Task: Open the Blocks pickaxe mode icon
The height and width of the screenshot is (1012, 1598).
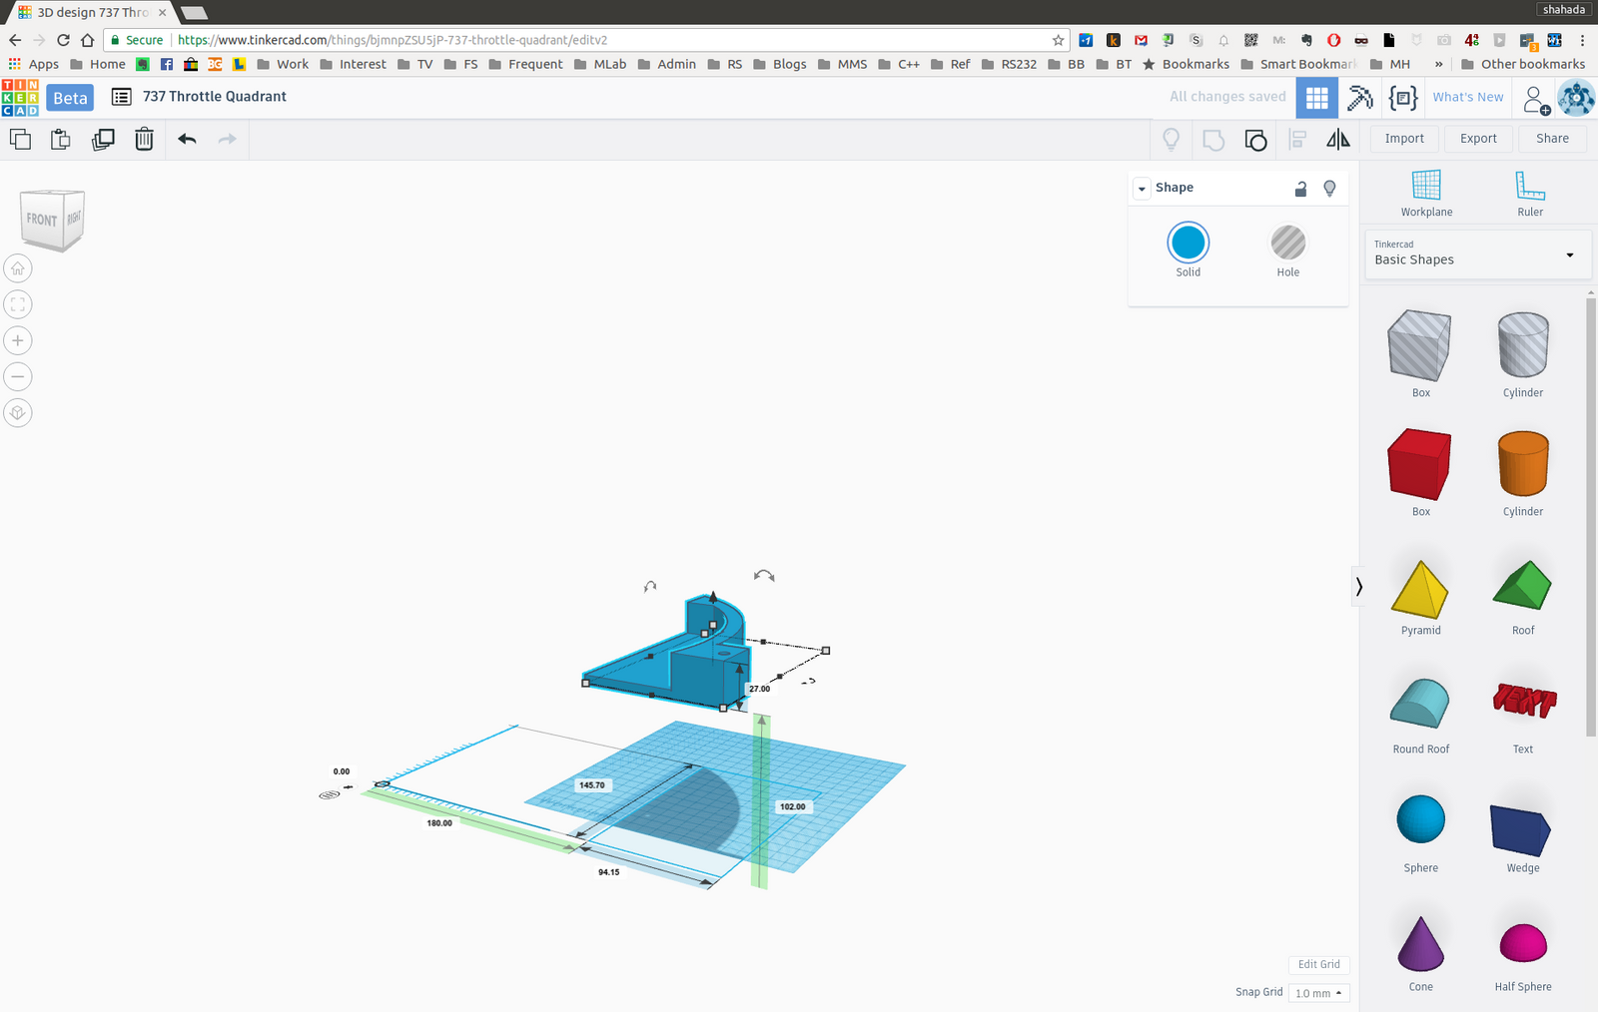Action: [x=1359, y=98]
